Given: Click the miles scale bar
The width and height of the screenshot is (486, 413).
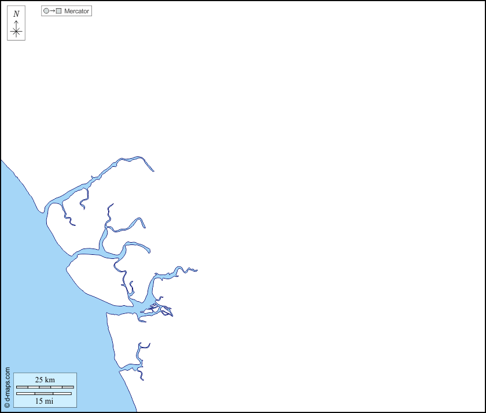Looking at the screenshot, I should (44, 394).
